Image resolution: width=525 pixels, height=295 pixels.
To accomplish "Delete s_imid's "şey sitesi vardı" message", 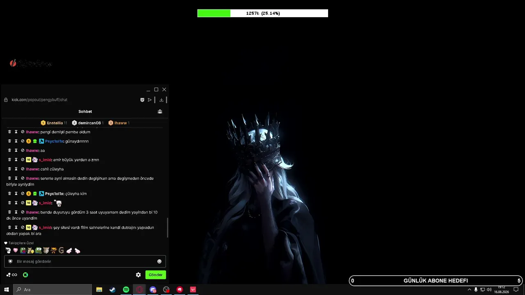I will point(9,227).
